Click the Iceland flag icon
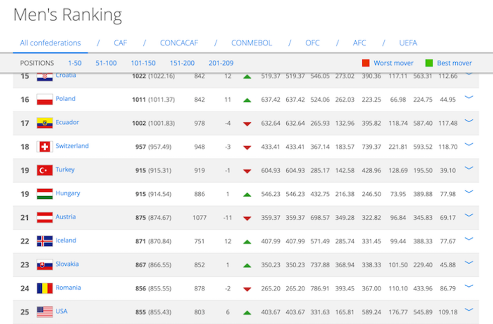 point(45,241)
